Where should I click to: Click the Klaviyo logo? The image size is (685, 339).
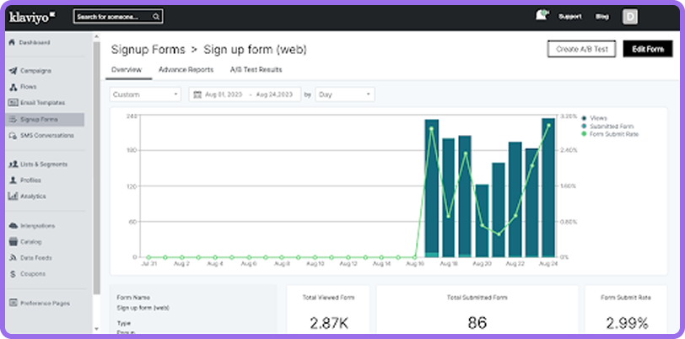[x=33, y=17]
